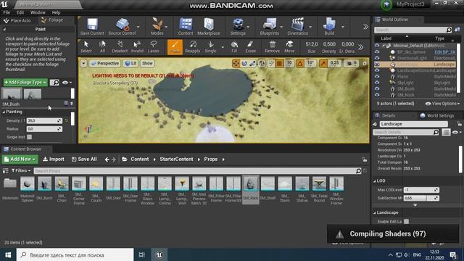The image size is (464, 261).
Task: Click the viewport scale gizmo icon
Action: click(252, 63)
